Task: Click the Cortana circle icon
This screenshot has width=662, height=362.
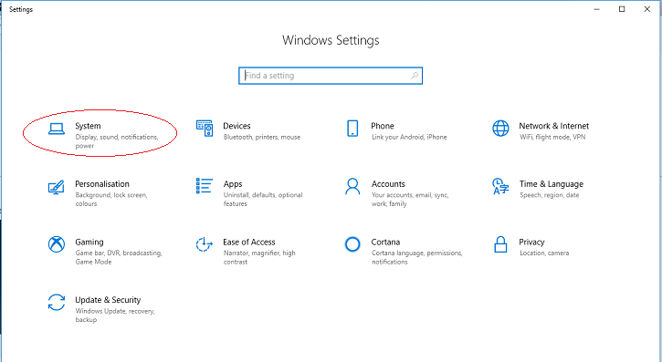Action: (352, 244)
